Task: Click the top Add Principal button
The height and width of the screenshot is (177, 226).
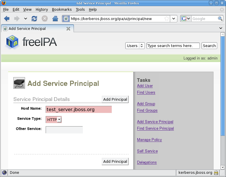Action: [x=115, y=99]
